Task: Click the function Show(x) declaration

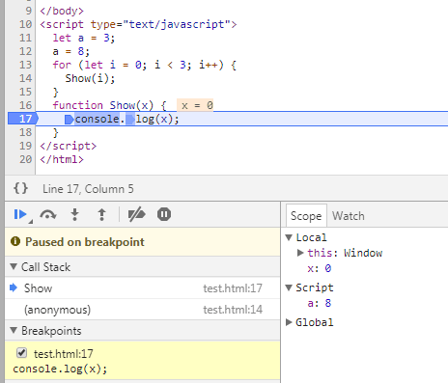Action: point(109,105)
